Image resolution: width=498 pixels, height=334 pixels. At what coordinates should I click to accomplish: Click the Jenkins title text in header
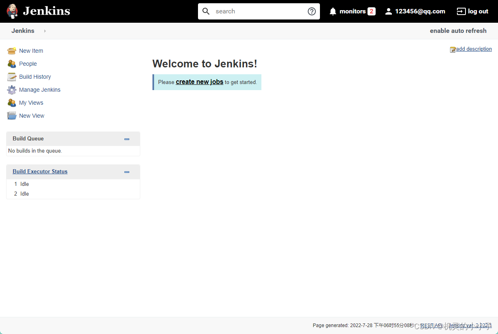46,11
